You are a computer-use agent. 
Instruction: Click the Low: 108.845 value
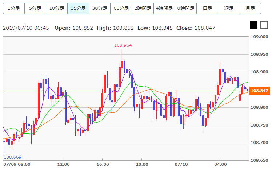(x=155, y=28)
